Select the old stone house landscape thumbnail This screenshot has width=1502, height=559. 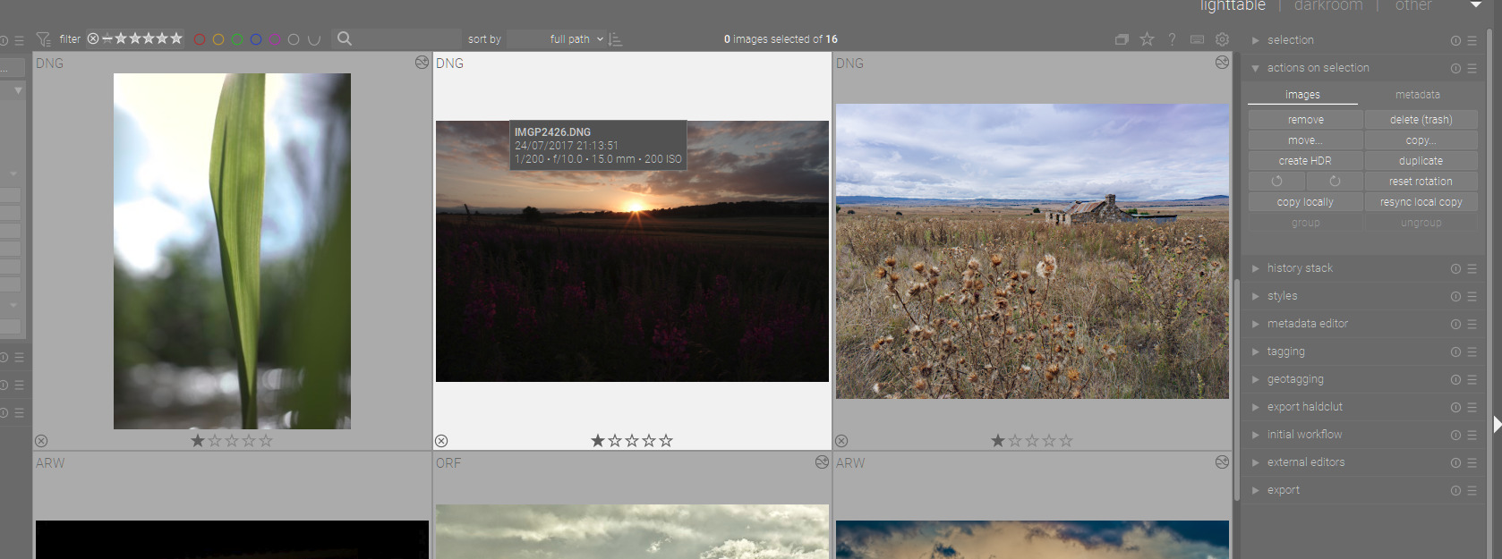click(1032, 251)
